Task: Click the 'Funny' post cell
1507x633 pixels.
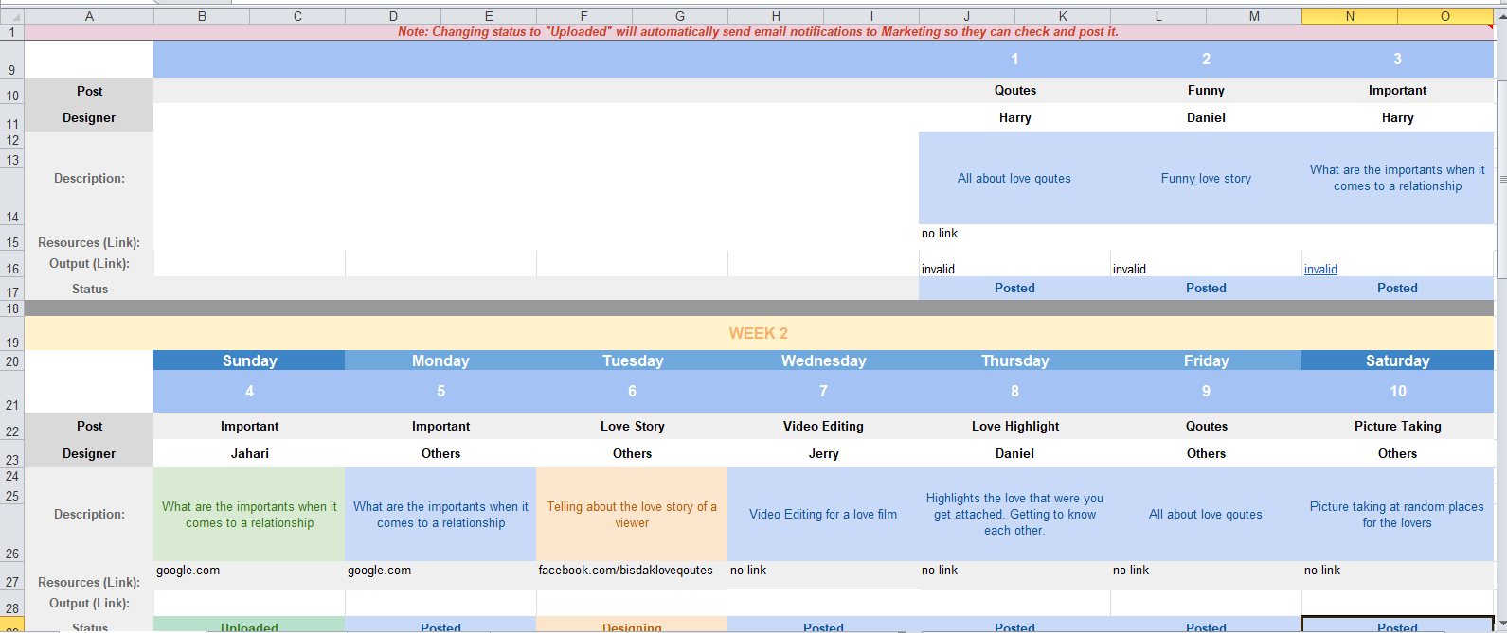Action: 1206,91
